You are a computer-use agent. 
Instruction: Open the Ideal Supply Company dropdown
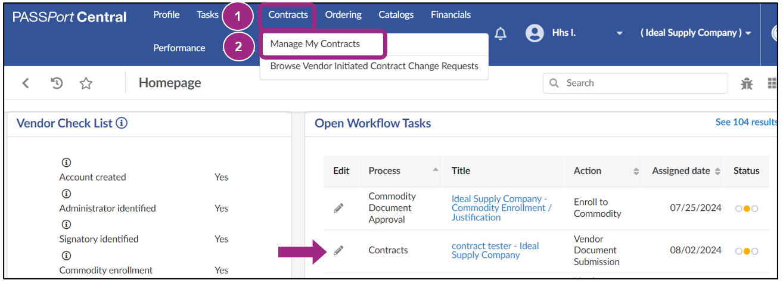coord(695,33)
